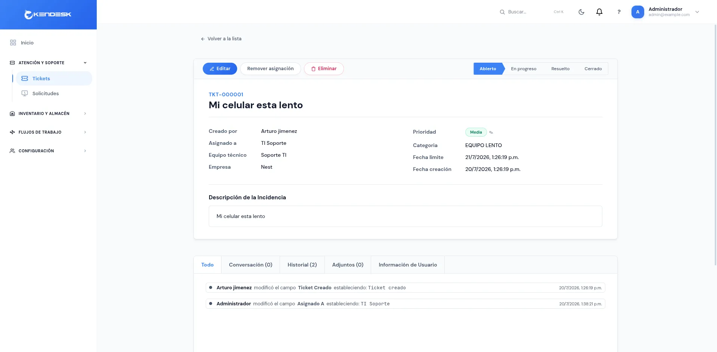The image size is (717, 352).
Task: Switch to the Historial (2) tab
Action: coord(302,265)
